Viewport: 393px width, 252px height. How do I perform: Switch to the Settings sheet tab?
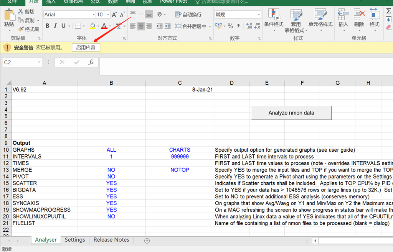pyautogui.click(x=75, y=240)
